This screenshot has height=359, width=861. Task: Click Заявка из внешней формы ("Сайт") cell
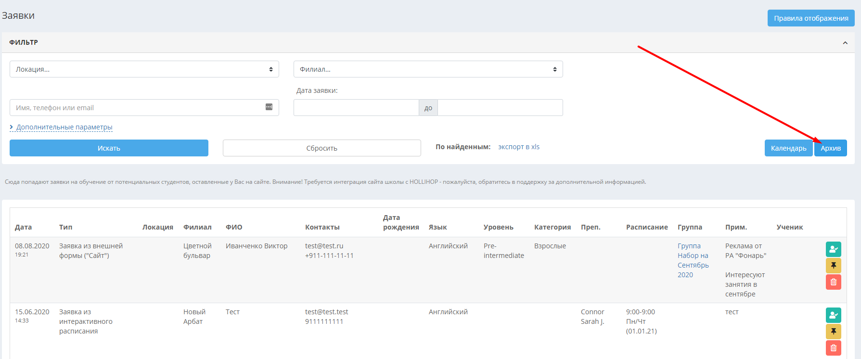pos(91,251)
